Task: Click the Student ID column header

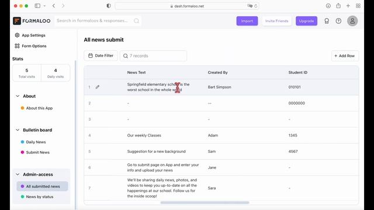Action: pyautogui.click(x=297, y=72)
